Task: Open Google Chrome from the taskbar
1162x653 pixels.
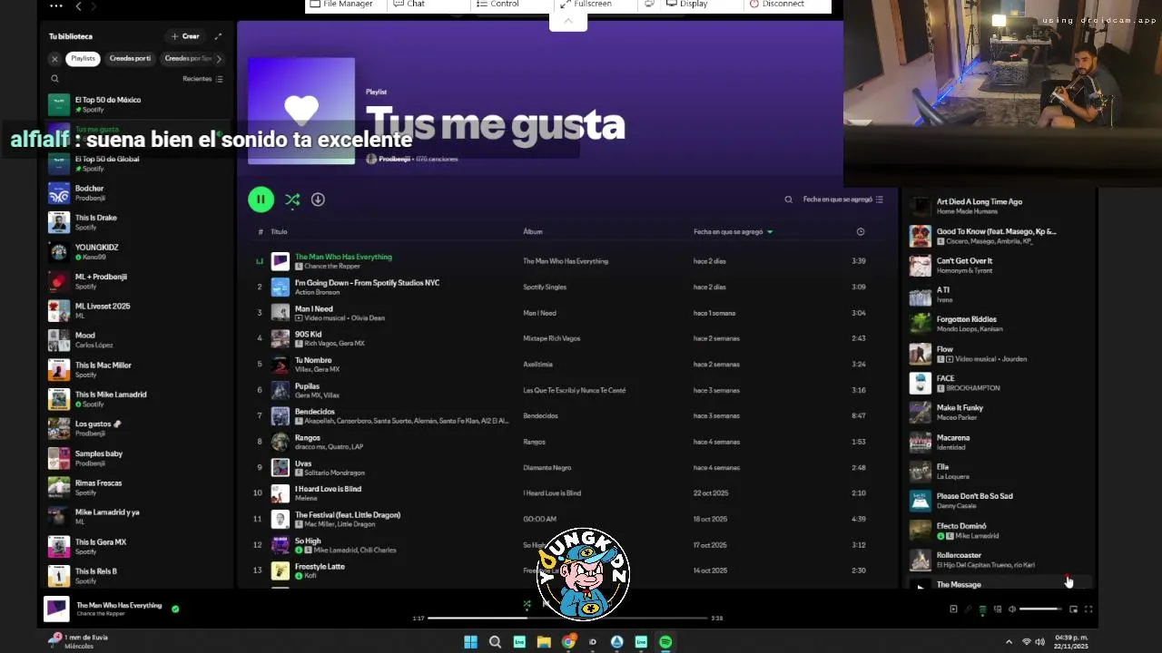Action: [568, 642]
